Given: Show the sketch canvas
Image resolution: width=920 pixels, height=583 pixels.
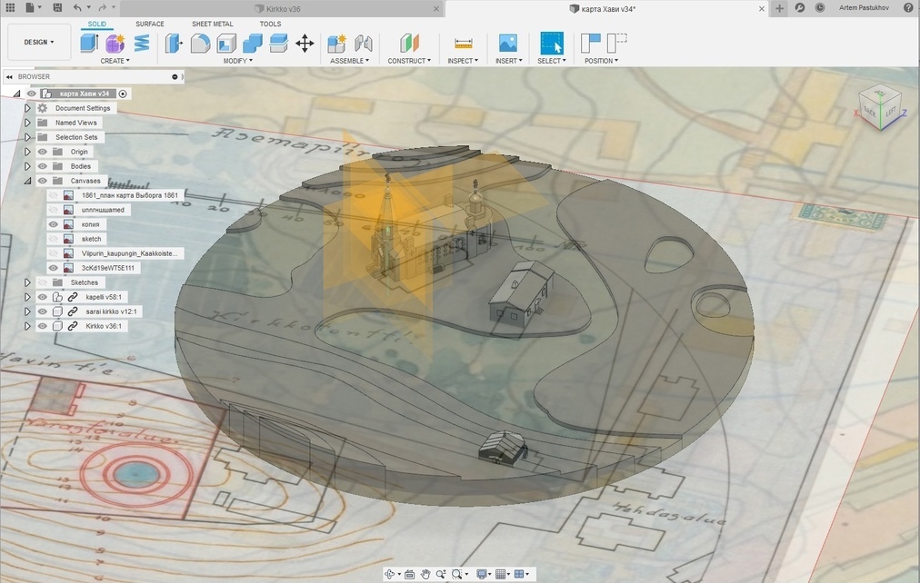Looking at the screenshot, I should [53, 239].
